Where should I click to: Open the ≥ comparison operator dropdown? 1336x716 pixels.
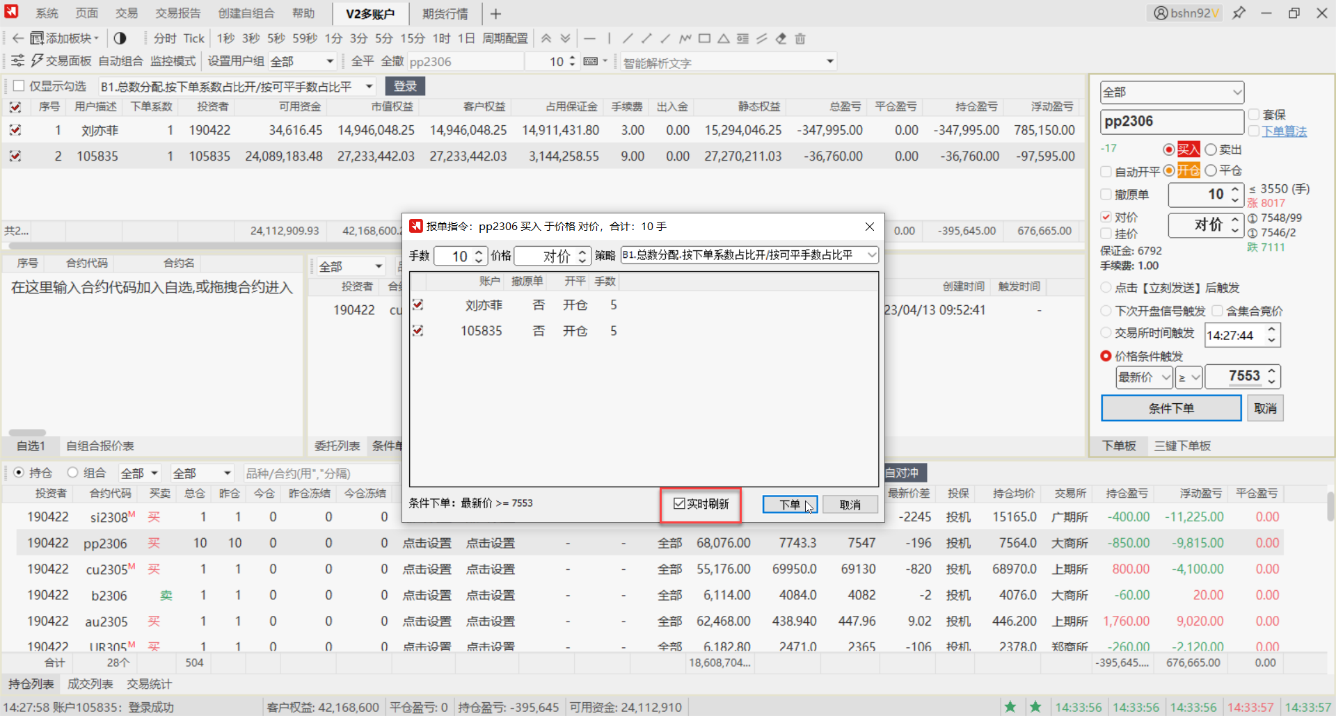pyautogui.click(x=1188, y=377)
